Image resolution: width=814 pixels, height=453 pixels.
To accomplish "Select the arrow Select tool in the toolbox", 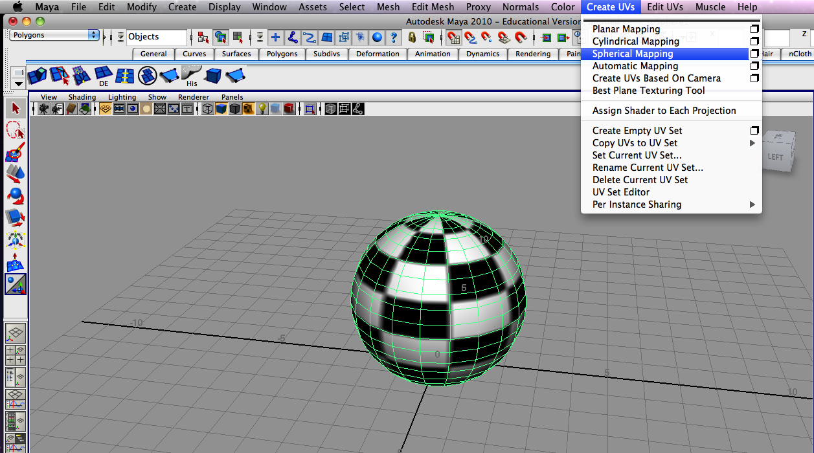I will [15, 108].
